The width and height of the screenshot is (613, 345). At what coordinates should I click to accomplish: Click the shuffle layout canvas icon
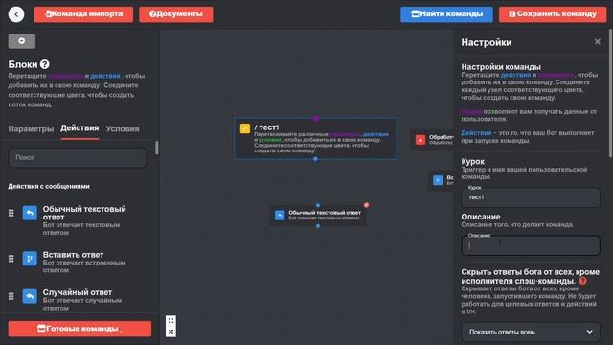170,332
